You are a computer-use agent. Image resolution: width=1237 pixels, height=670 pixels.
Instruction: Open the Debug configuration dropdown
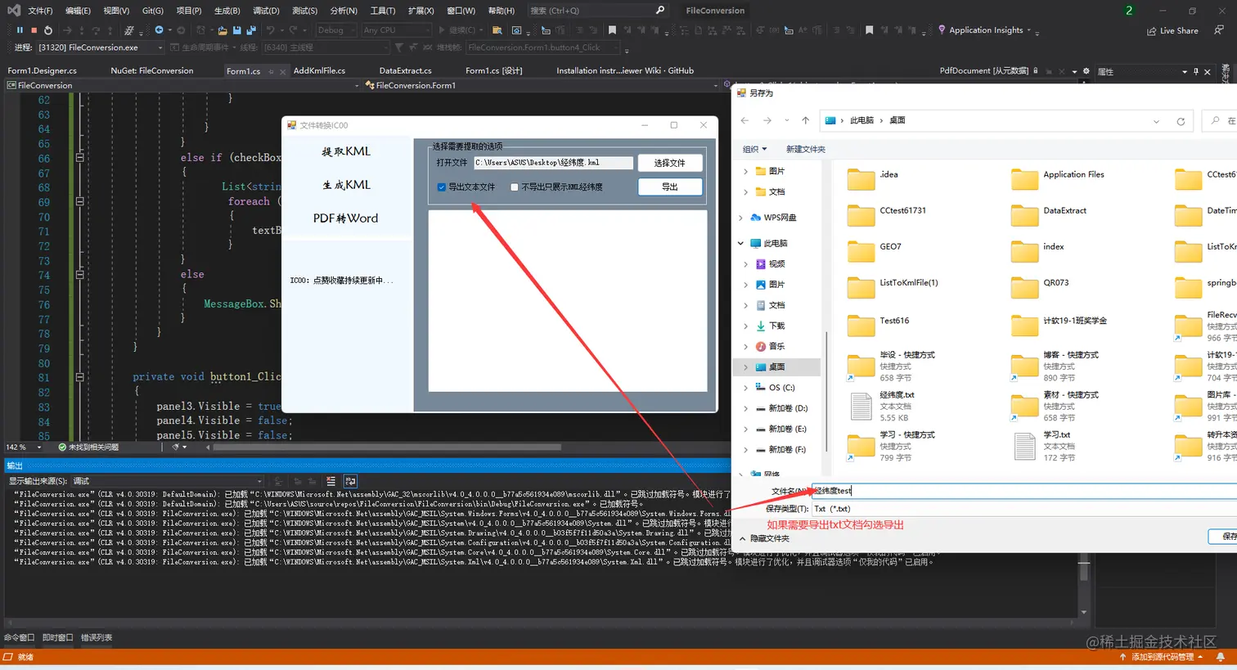(x=336, y=30)
